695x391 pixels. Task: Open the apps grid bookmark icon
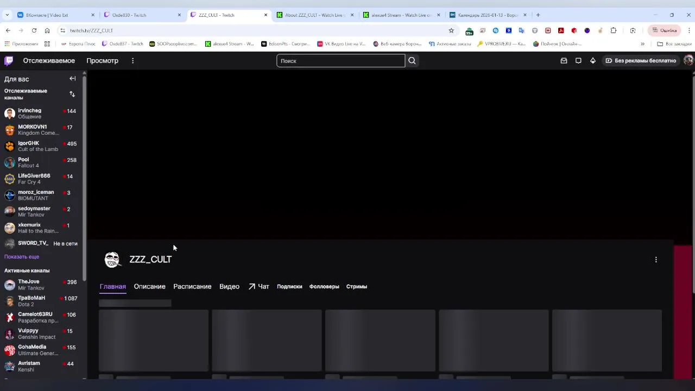point(47,43)
